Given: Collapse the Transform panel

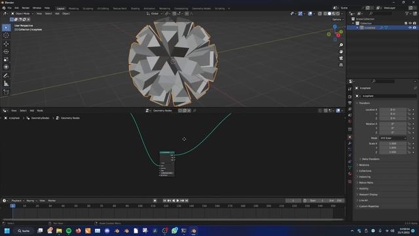Looking at the screenshot, I should 364,103.
